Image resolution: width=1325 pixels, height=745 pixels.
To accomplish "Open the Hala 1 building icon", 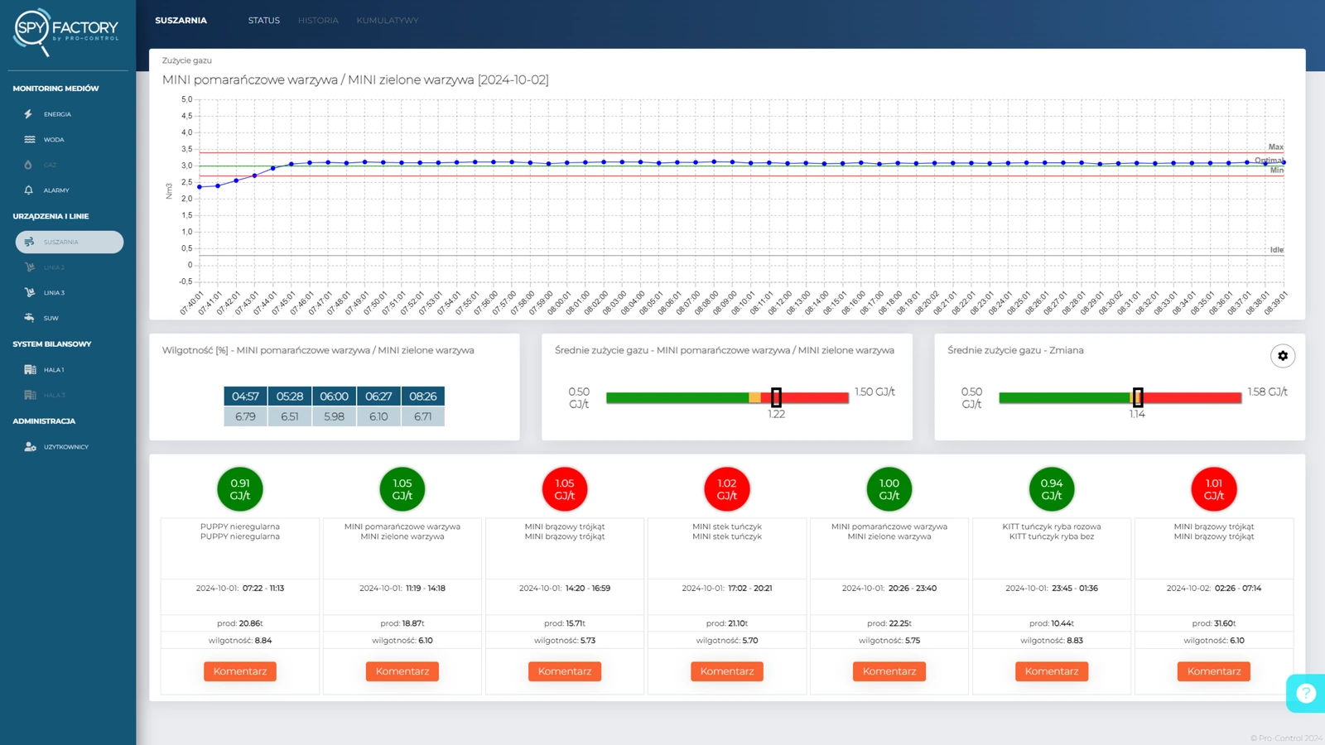I will click(x=30, y=369).
